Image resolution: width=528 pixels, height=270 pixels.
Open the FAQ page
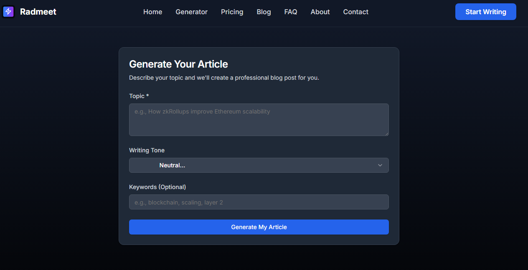pos(290,12)
